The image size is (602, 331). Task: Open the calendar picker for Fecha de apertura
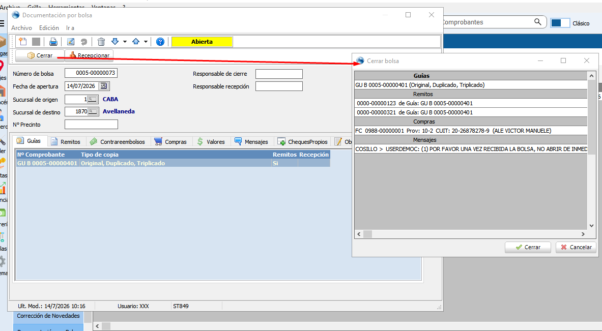[x=104, y=86]
